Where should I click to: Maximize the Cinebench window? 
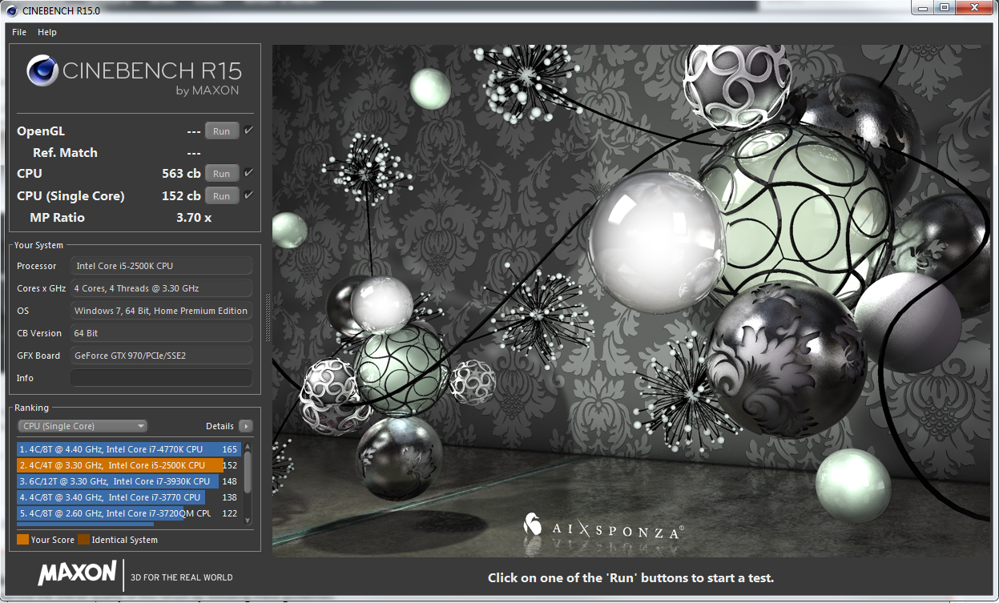945,7
